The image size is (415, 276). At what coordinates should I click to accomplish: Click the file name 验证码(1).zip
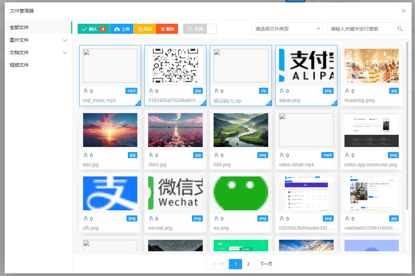point(227,101)
